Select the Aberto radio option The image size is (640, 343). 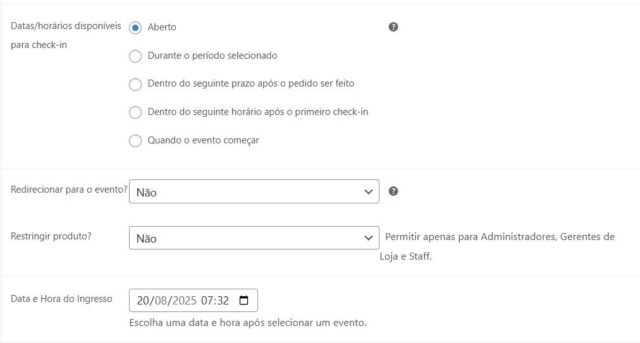point(135,28)
